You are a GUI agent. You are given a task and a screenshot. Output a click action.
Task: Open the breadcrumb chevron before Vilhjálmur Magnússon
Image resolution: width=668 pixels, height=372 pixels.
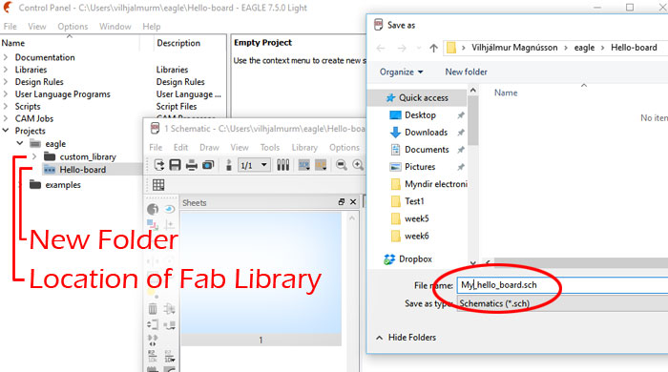pyautogui.click(x=463, y=48)
